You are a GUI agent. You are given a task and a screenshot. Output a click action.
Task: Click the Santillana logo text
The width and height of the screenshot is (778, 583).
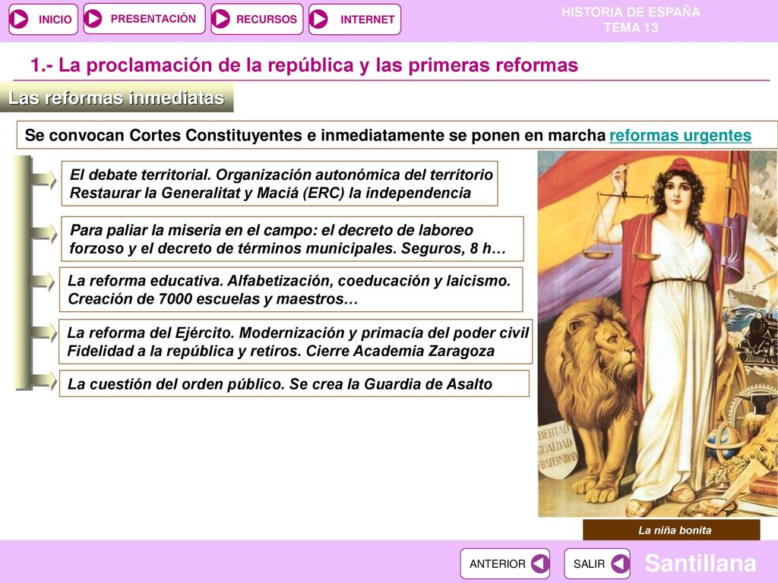point(701,563)
